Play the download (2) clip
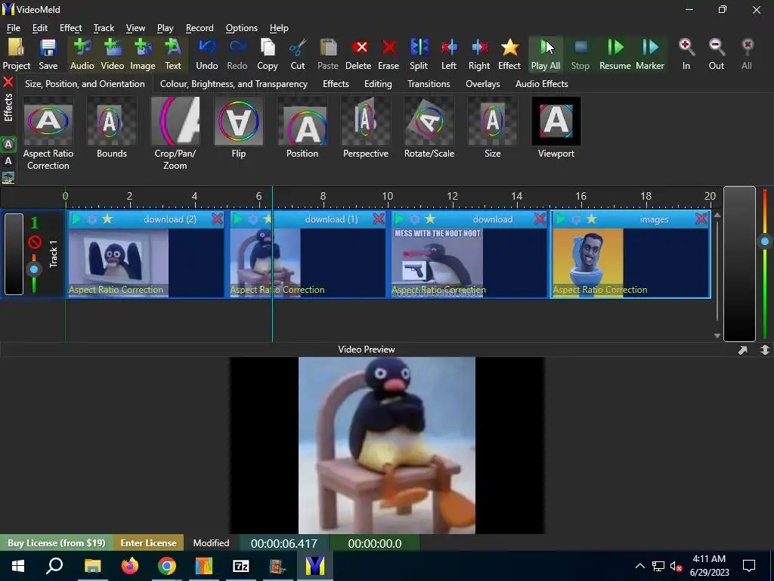This screenshot has height=581, width=774. tap(76, 219)
